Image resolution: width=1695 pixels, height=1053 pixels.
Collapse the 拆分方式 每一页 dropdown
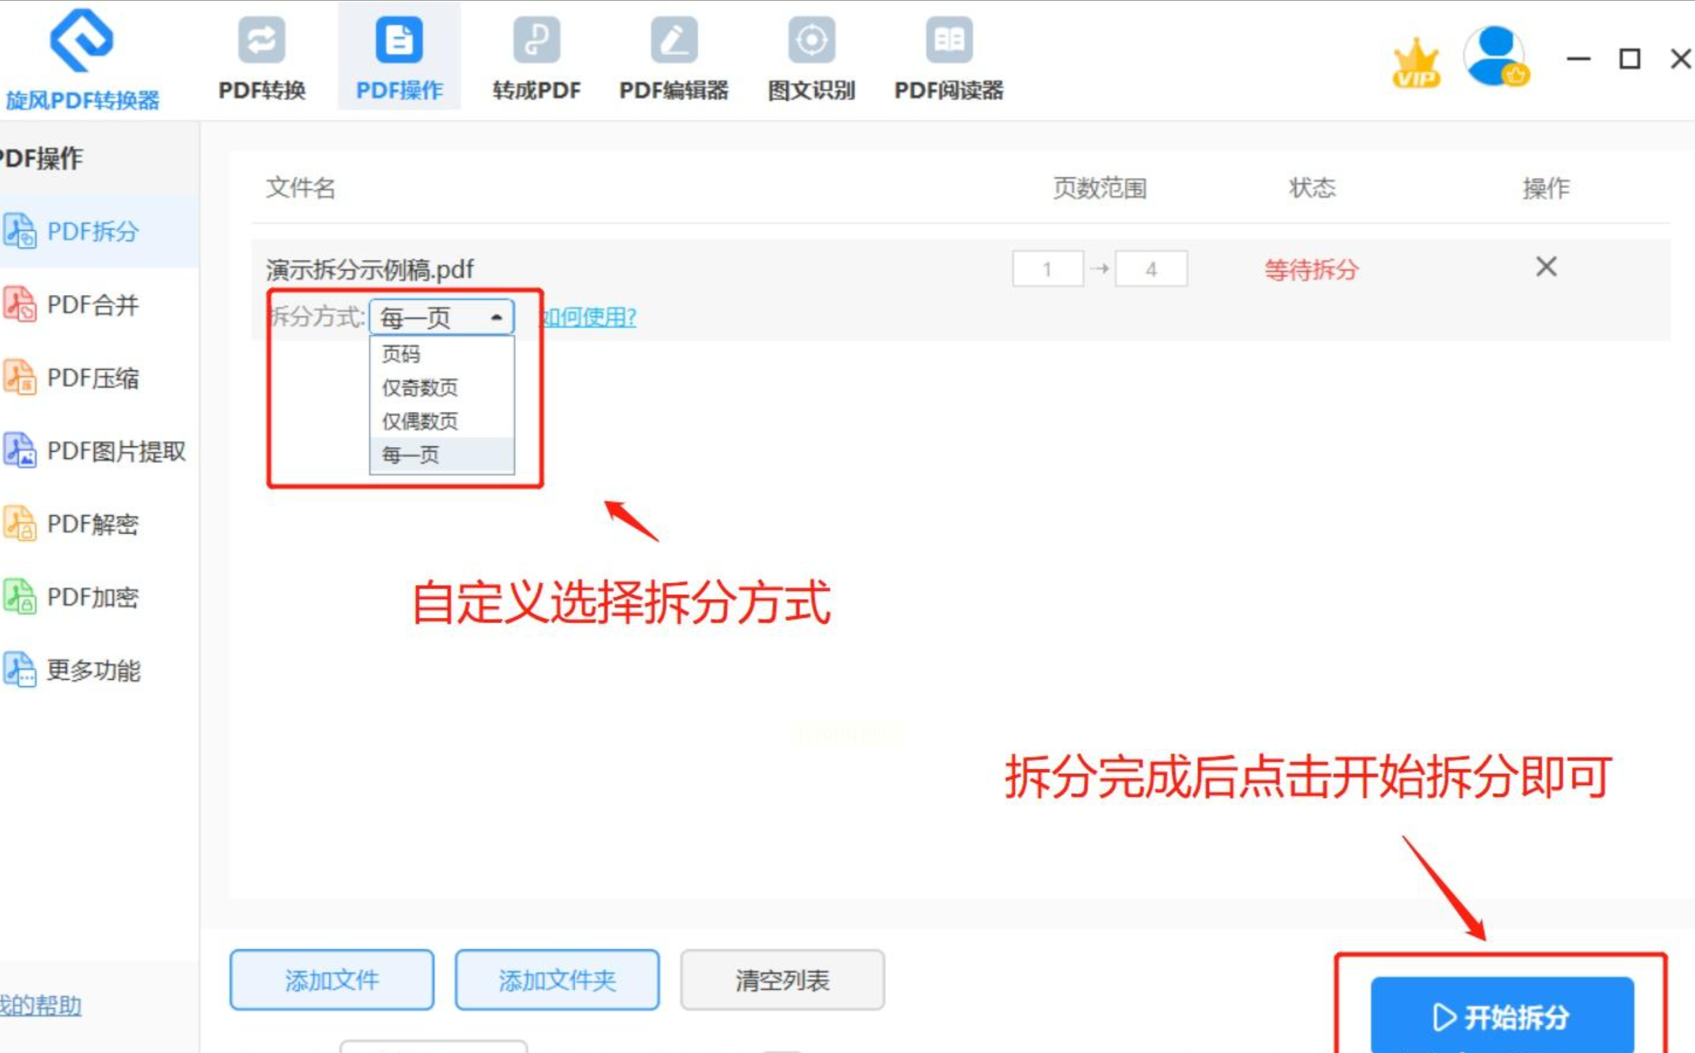pyautogui.click(x=442, y=318)
